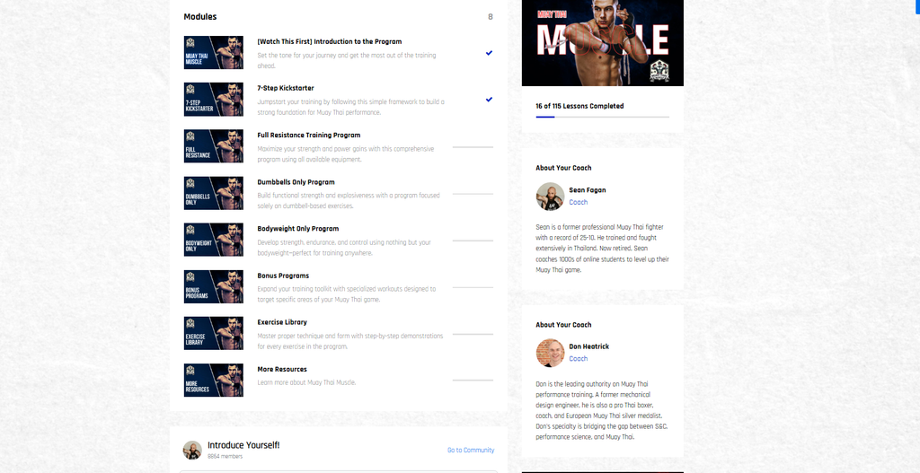
Task: Click Don Heatrick's avatar photo
Action: (551, 353)
